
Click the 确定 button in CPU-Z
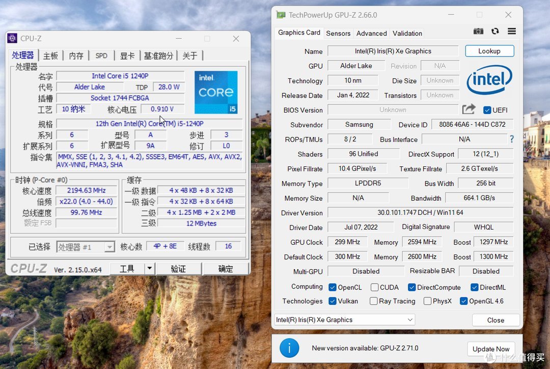[226, 269]
